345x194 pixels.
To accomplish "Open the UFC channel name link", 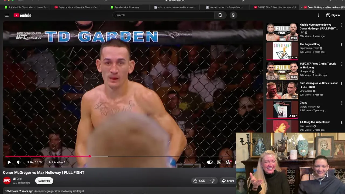I will [16, 179].
